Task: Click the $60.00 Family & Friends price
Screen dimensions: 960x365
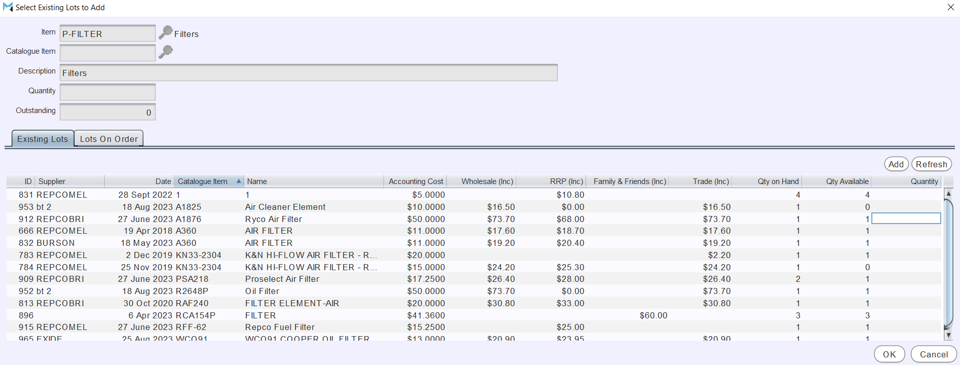Action: pos(653,315)
